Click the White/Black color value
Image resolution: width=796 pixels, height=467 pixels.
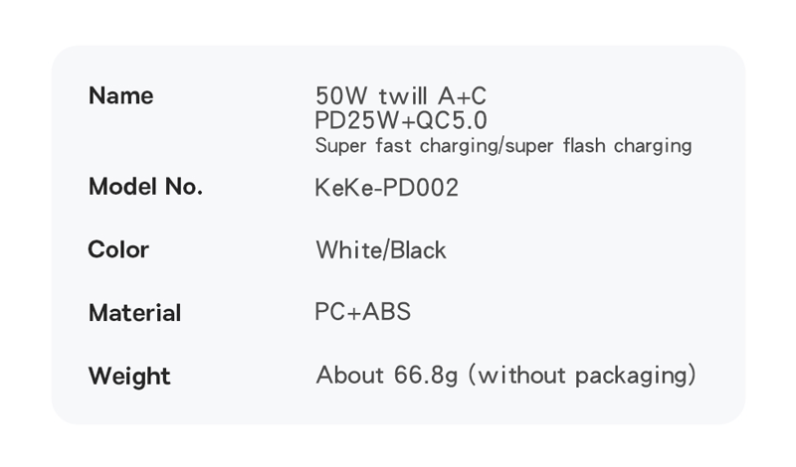pyautogui.click(x=381, y=250)
